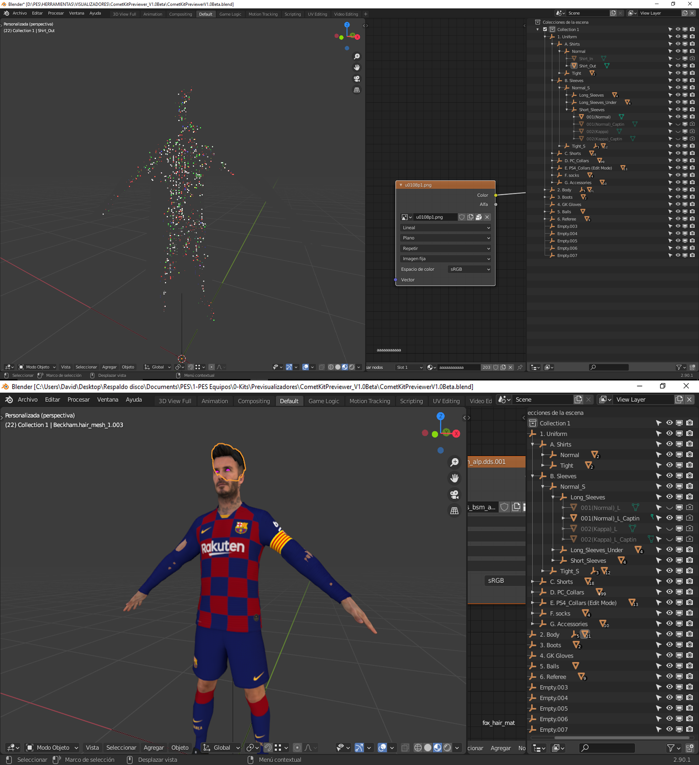This screenshot has width=699, height=765.
Task: Open Modo Objeto dropdown in bottom viewport
Action: (52, 747)
